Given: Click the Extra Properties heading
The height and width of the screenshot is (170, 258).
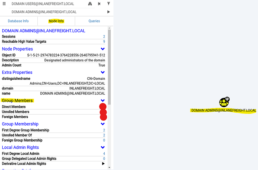Looking at the screenshot, I should 17,72.
